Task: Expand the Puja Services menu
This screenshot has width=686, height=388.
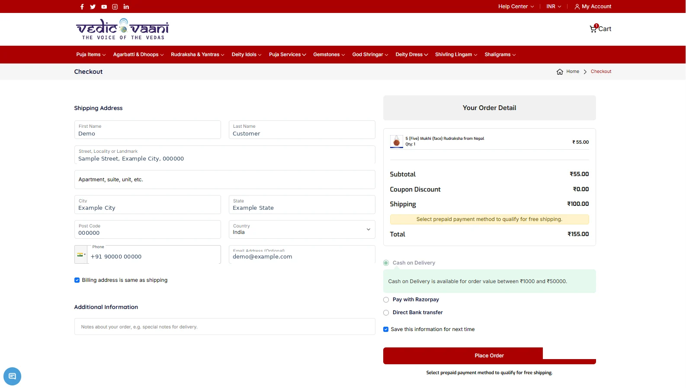Action: pyautogui.click(x=288, y=54)
